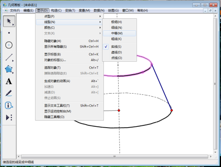Open the 文件(F) menu
This screenshot has height=167, width=221.
[x=15, y=11]
